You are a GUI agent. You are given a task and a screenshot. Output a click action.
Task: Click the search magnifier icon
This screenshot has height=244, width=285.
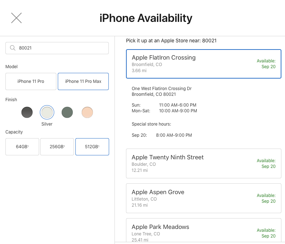coord(13,48)
